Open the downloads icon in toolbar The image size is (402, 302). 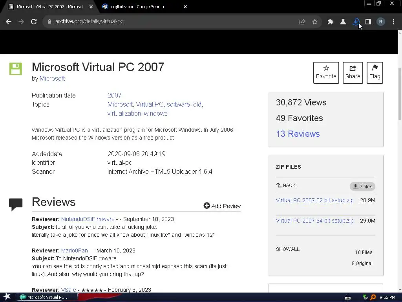point(356,22)
